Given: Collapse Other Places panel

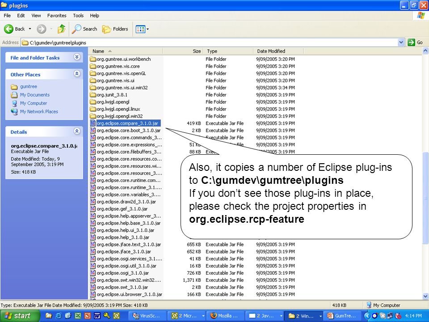Looking at the screenshot, I should coord(77,74).
